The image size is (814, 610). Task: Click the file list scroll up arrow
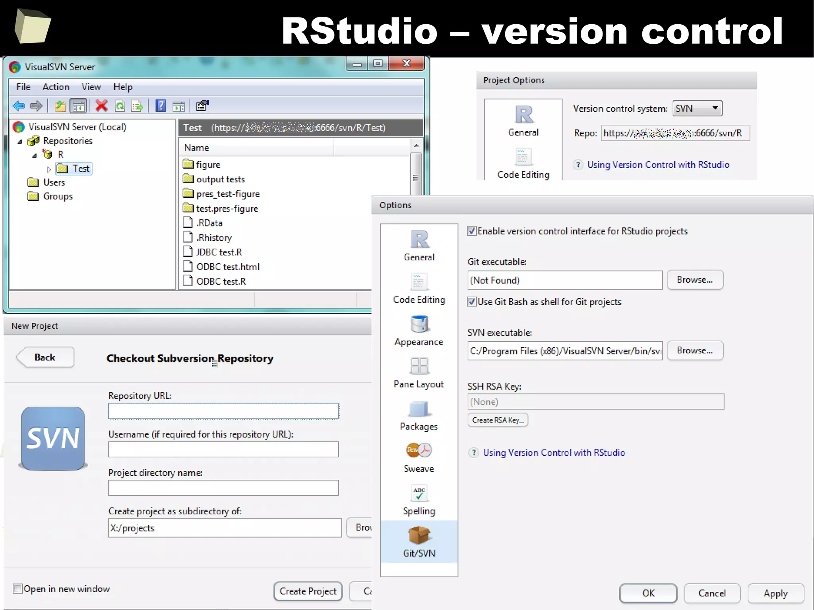416,145
